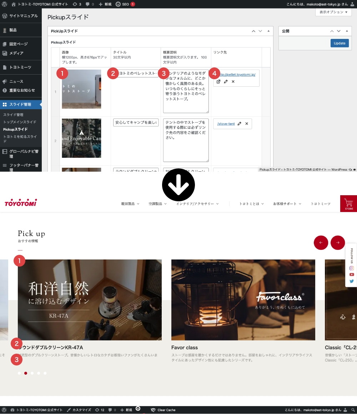Image resolution: width=357 pixels, height=414 pixels.
Task: Remove the pellet.toyotomi.jp link
Action: point(233,82)
